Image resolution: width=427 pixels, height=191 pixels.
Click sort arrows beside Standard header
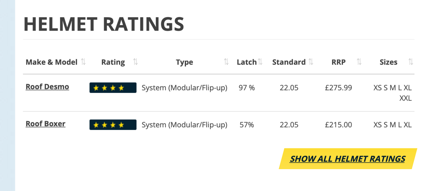click(311, 62)
